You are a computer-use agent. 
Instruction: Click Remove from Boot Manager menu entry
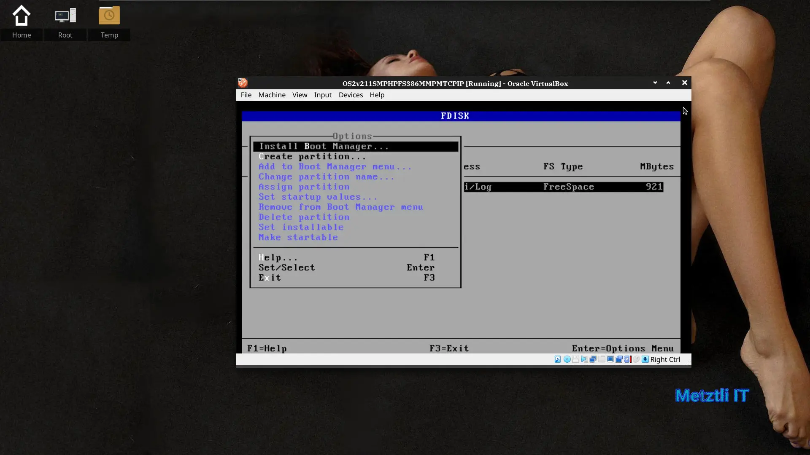pyautogui.click(x=340, y=207)
